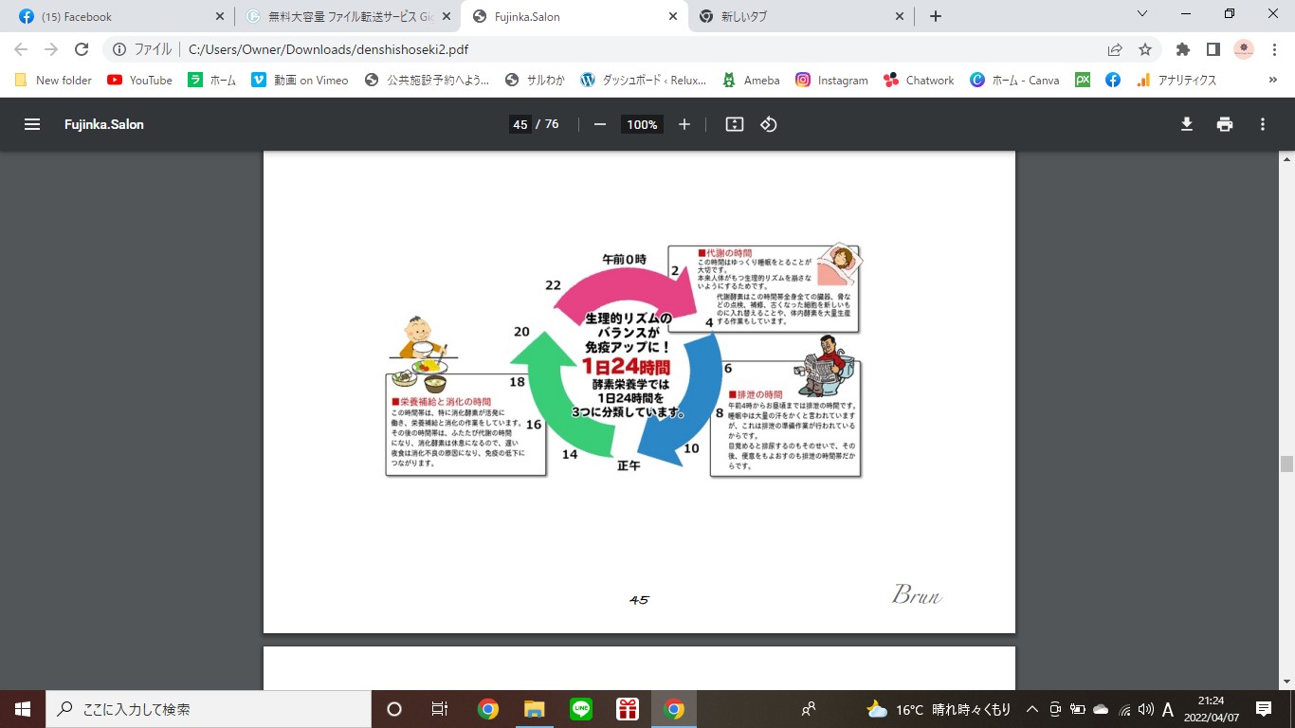Close the 新しいタブ tab

[901, 16]
